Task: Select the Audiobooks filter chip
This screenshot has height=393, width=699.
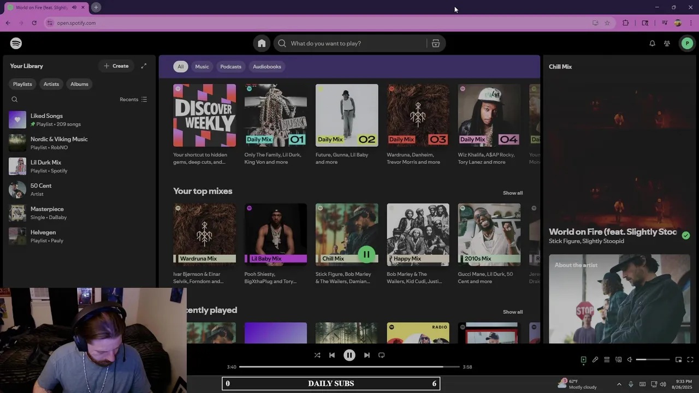Action: pyautogui.click(x=267, y=67)
